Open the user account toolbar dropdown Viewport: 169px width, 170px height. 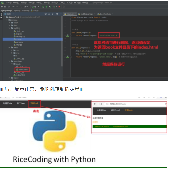pyautogui.click(x=26, y=7)
